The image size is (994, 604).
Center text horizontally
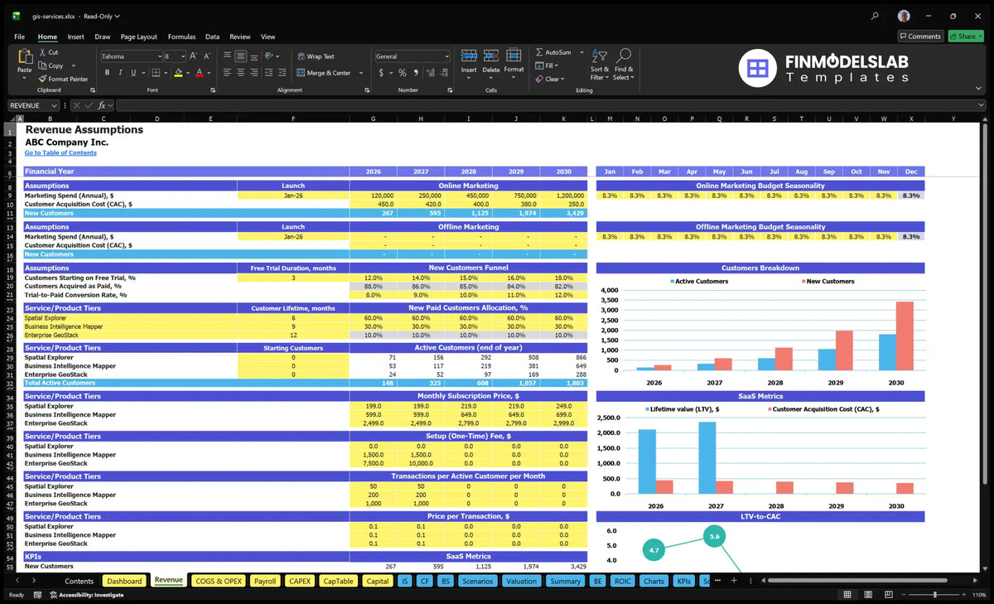(240, 73)
